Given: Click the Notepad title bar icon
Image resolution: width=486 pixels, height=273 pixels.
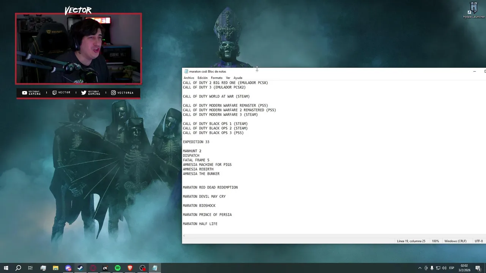Looking at the screenshot, I should tap(186, 71).
